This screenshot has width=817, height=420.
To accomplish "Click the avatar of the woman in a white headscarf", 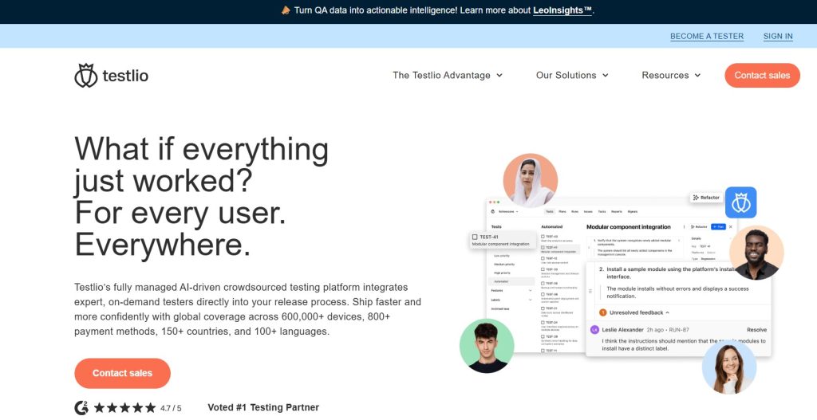I will (x=531, y=181).
